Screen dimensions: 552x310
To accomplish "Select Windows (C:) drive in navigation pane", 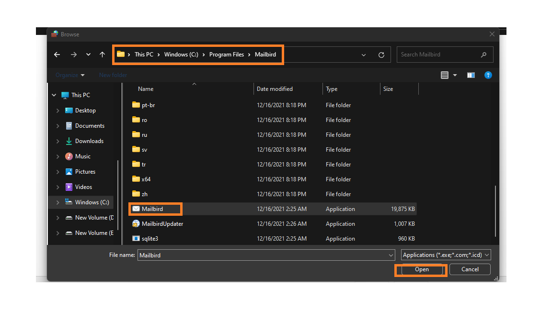I will tap(92, 202).
